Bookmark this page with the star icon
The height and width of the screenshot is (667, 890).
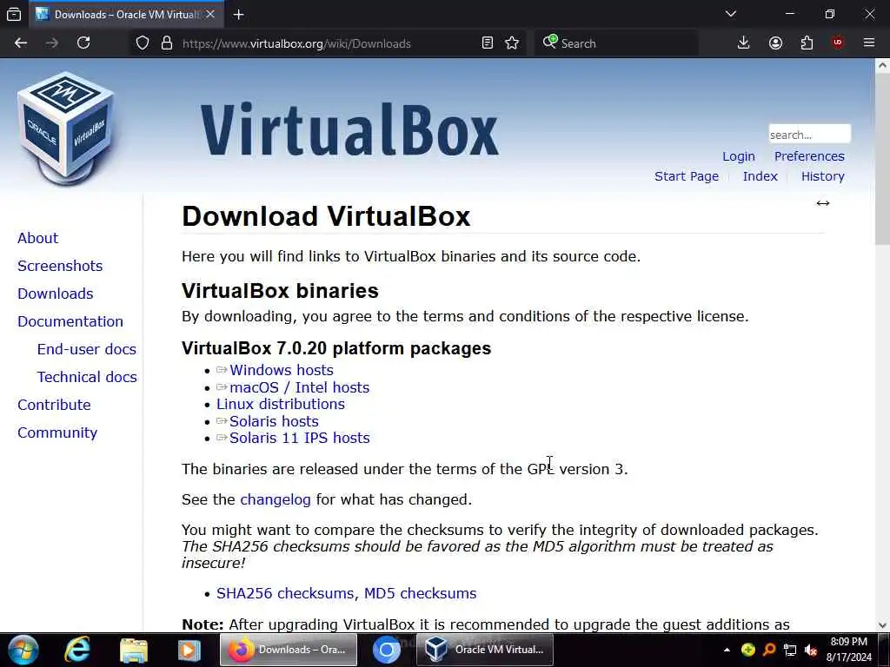(512, 43)
